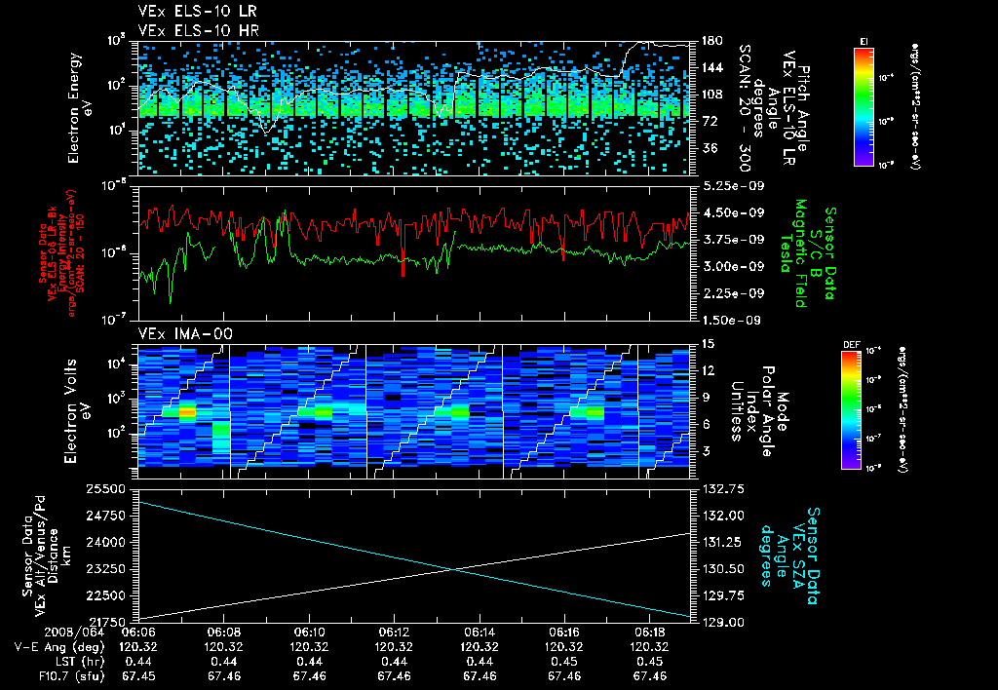
Task: Click the 06:10 time tick label
Action: (309, 632)
